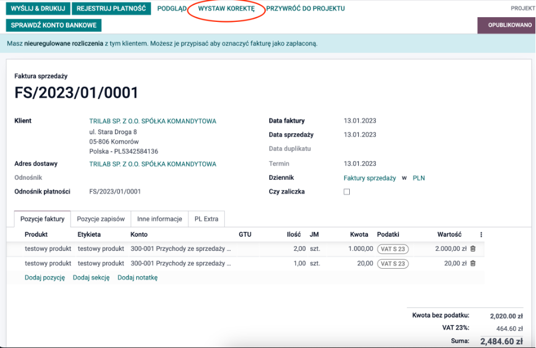Open Faktury sprzedaży journal link

[x=369, y=178]
